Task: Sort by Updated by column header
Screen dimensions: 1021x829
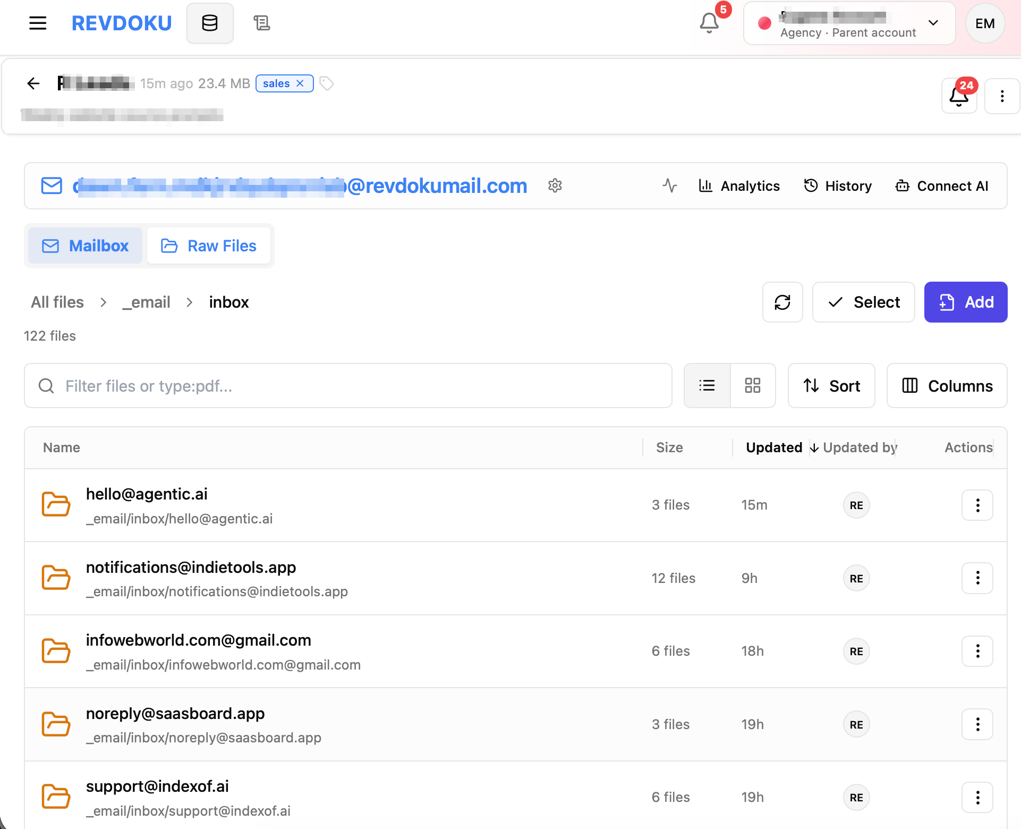Action: [860, 448]
